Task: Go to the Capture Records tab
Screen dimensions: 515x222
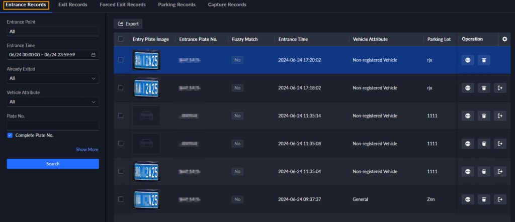Action: point(227,5)
